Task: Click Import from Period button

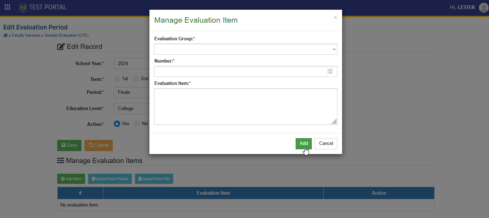Action: (110, 179)
